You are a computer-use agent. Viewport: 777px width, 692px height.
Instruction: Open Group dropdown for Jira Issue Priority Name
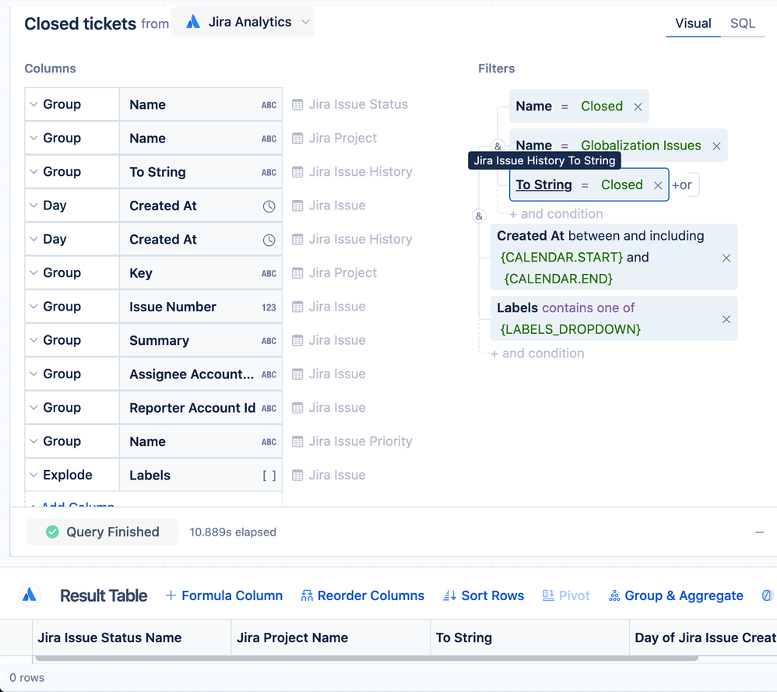click(72, 441)
